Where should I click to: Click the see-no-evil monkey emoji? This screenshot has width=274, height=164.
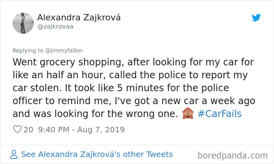pos(188,114)
